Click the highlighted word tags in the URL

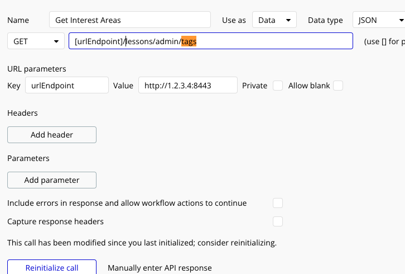(189, 41)
